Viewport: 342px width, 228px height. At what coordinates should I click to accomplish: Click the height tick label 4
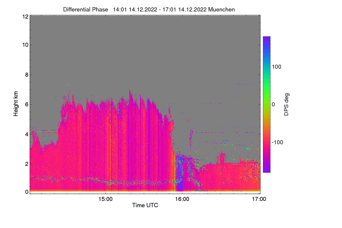27,134
